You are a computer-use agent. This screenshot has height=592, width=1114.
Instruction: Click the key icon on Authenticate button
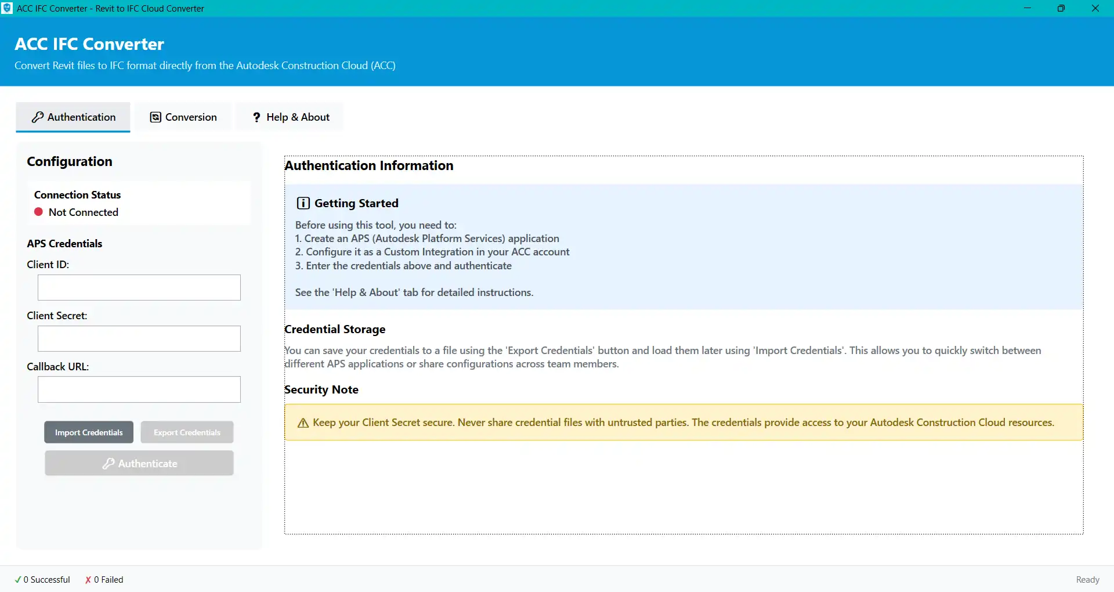[108, 464]
